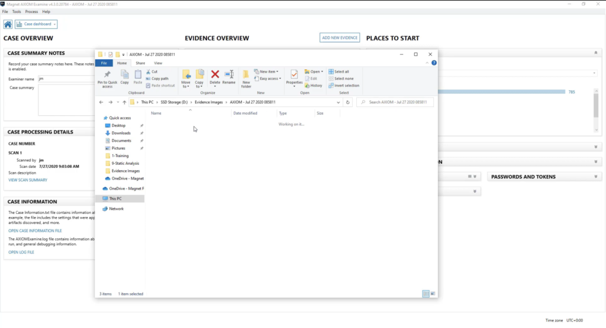The height and width of the screenshot is (328, 606).
Task: Open the New item dropdown
Action: pyautogui.click(x=266, y=72)
